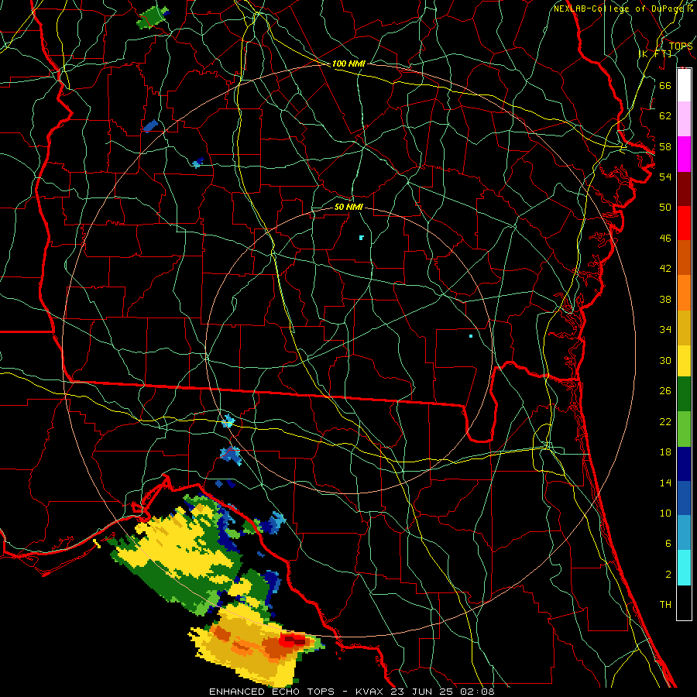Click the cyan legend swatch near 2
Image resolution: width=697 pixels, height=697 pixels.
pyautogui.click(x=684, y=568)
